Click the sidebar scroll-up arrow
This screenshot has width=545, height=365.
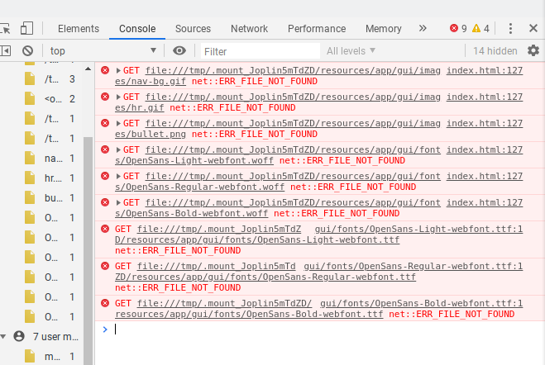pos(88,69)
